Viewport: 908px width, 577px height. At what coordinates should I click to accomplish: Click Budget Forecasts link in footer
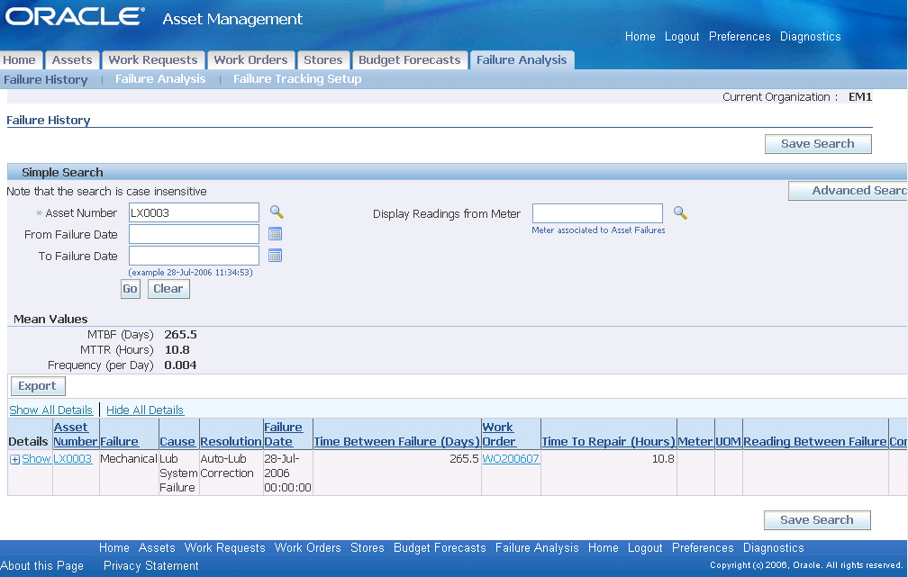440,547
